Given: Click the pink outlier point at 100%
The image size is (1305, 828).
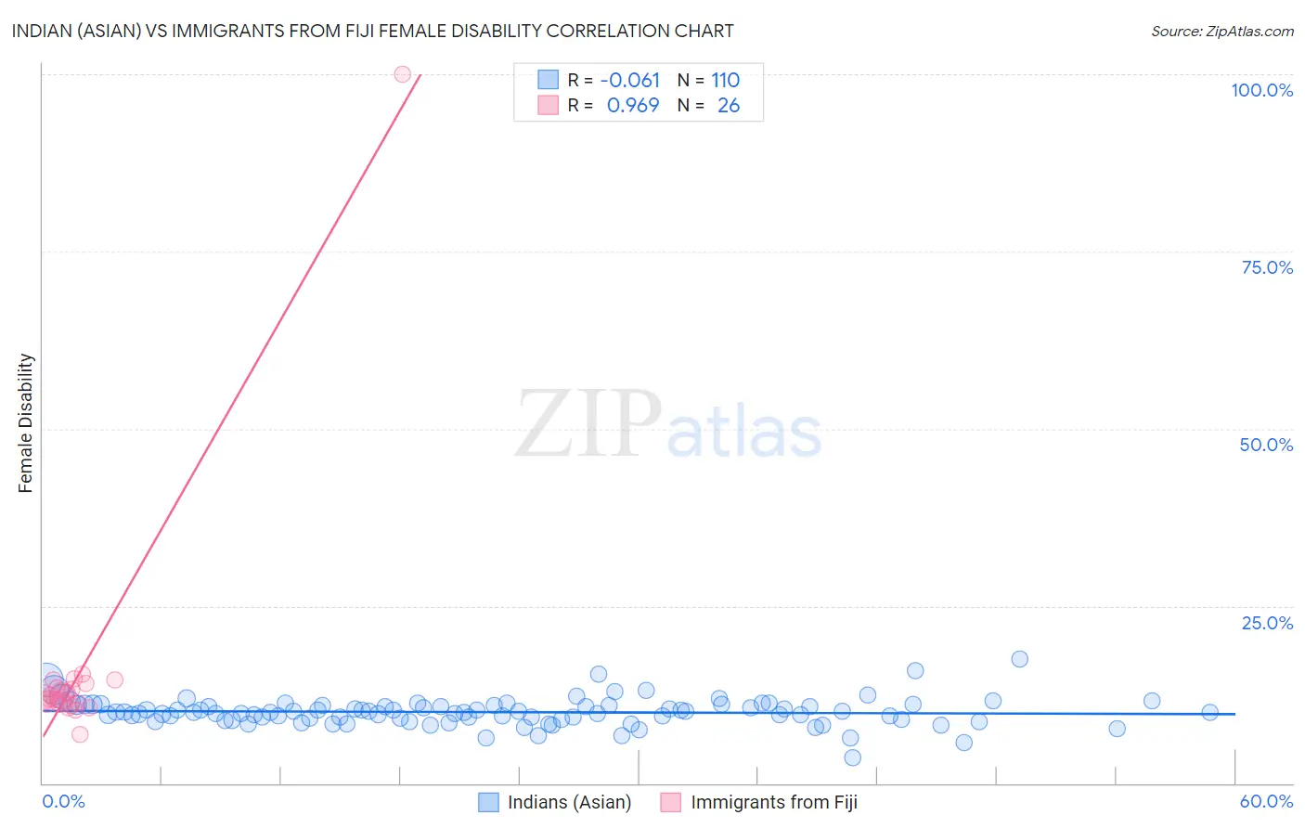Looking at the screenshot, I should click(402, 74).
